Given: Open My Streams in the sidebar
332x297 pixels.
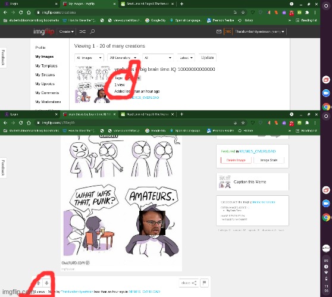Looking at the screenshot, I should [x=45, y=75].
